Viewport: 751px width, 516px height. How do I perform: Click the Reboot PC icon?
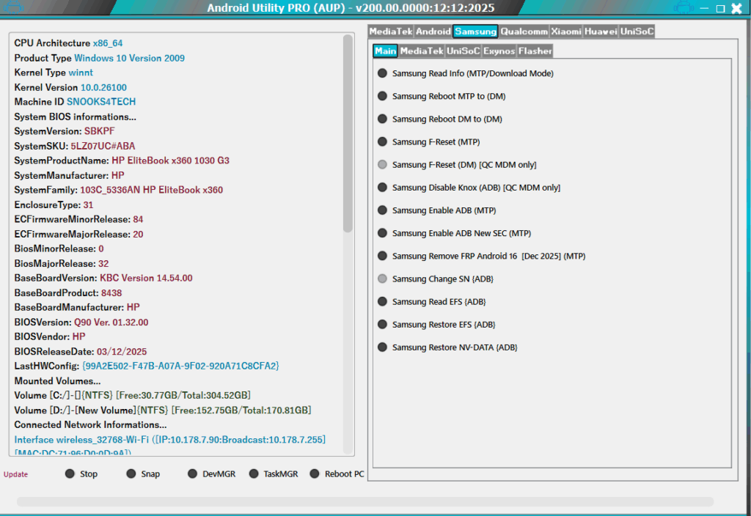(313, 473)
